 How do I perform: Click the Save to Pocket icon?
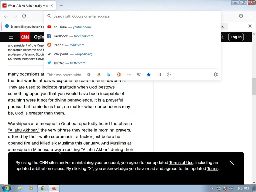pos(241,16)
